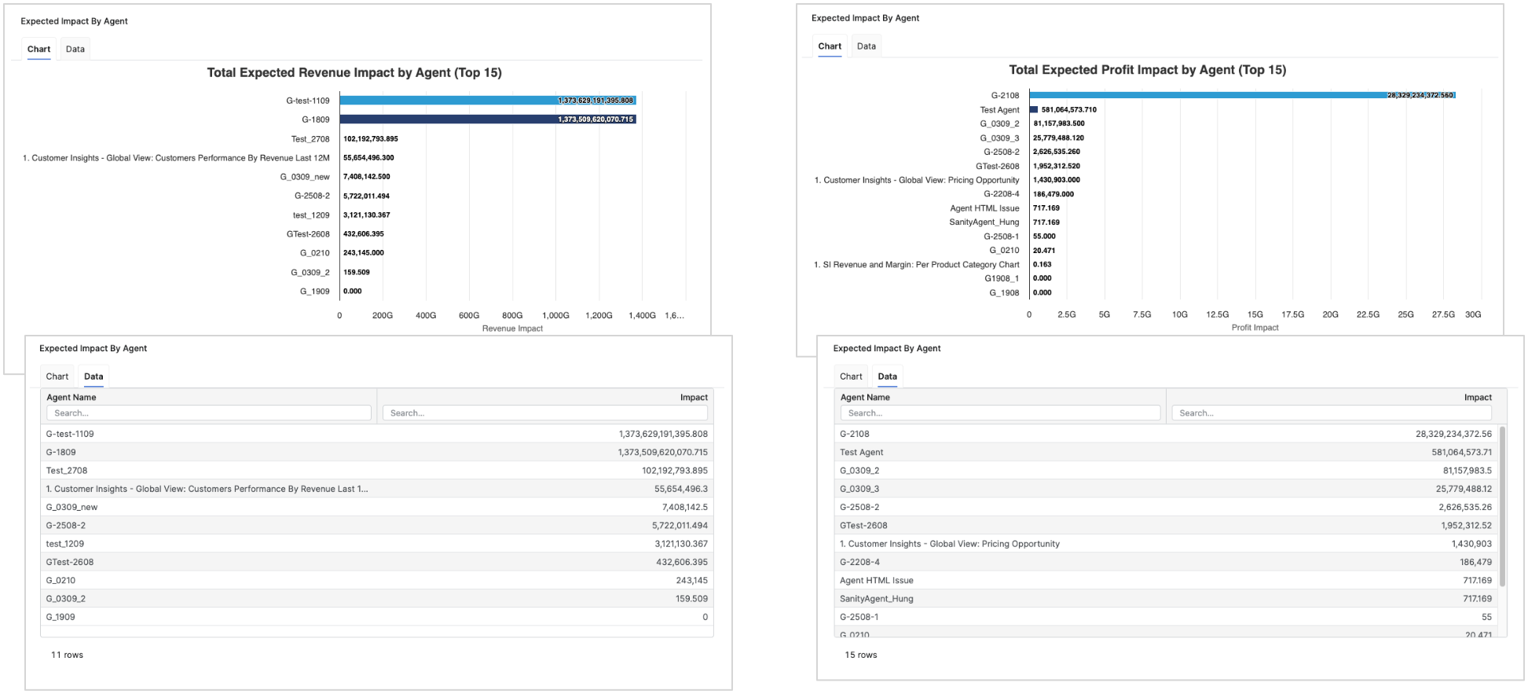Sort by Impact header in profit table
The image size is (1528, 694).
(1477, 398)
